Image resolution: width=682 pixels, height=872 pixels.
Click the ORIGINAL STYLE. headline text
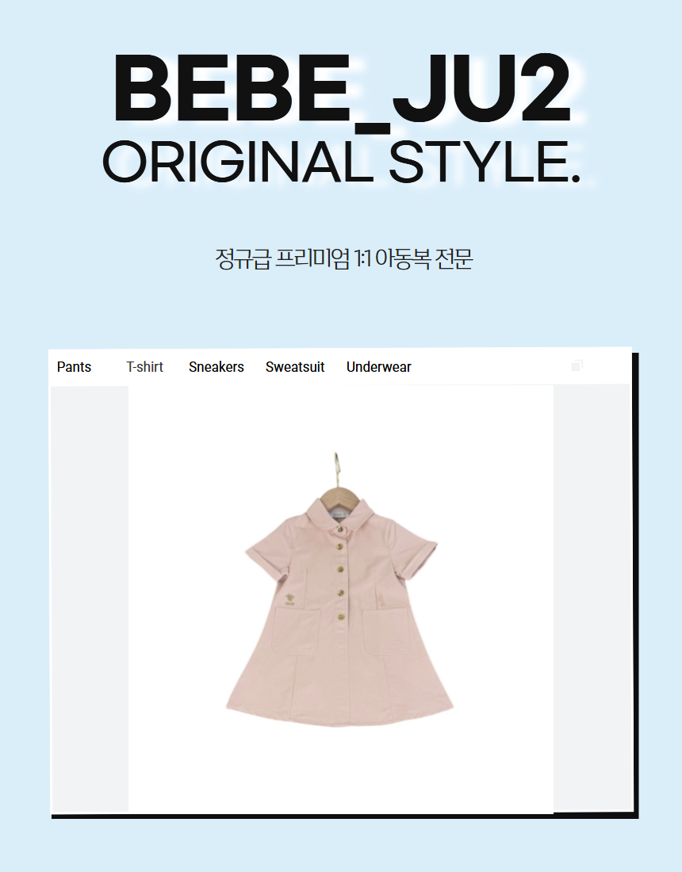(342, 162)
